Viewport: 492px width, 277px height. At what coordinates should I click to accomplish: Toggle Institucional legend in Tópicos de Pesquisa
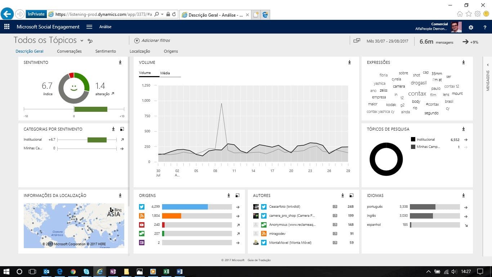coord(413,140)
